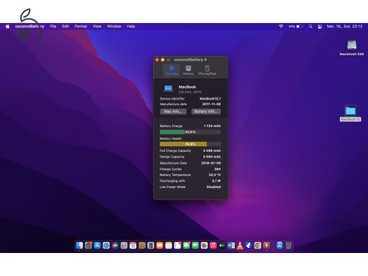Click the 41% battery menu bar icon
This screenshot has width=368, height=276.
pyautogui.click(x=296, y=26)
